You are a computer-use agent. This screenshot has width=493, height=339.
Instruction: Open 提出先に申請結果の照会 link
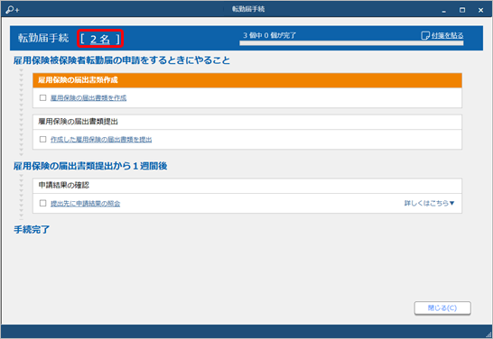(x=85, y=204)
